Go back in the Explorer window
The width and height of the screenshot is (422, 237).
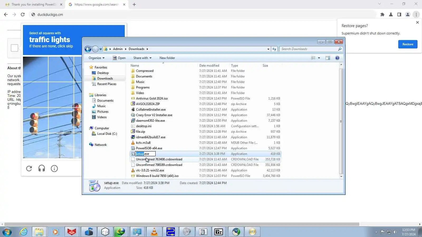point(88,49)
